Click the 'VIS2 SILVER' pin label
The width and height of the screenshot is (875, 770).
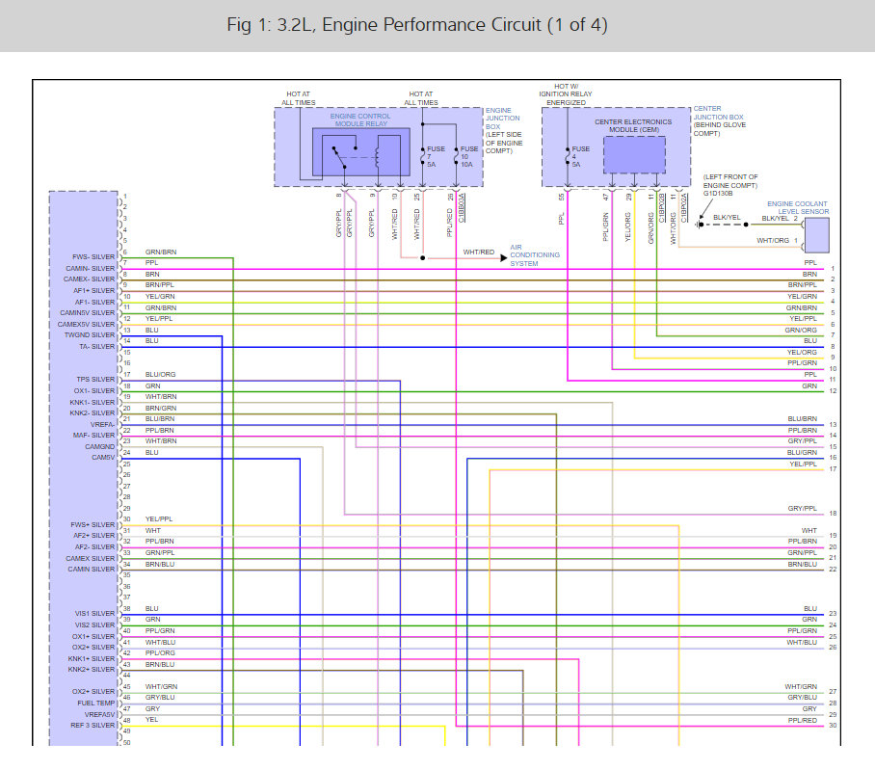pyautogui.click(x=94, y=625)
